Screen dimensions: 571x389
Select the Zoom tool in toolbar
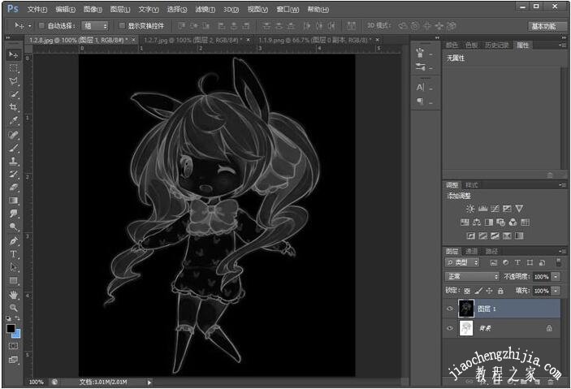[13, 308]
